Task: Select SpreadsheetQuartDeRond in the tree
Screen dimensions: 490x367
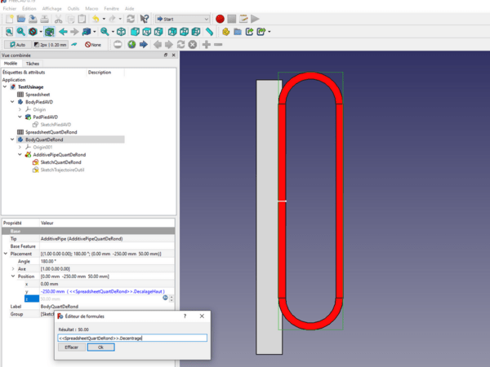Action: 51,131
